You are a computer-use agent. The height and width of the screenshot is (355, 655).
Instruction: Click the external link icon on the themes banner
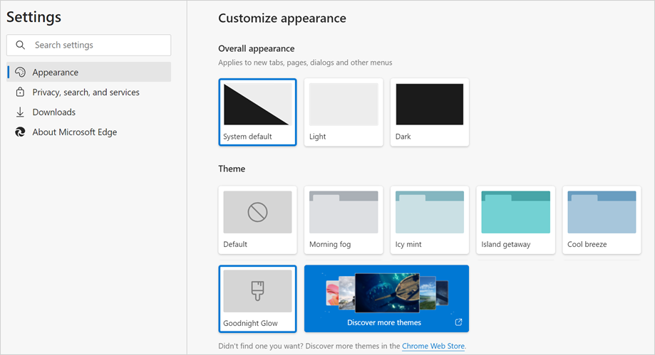[458, 322]
